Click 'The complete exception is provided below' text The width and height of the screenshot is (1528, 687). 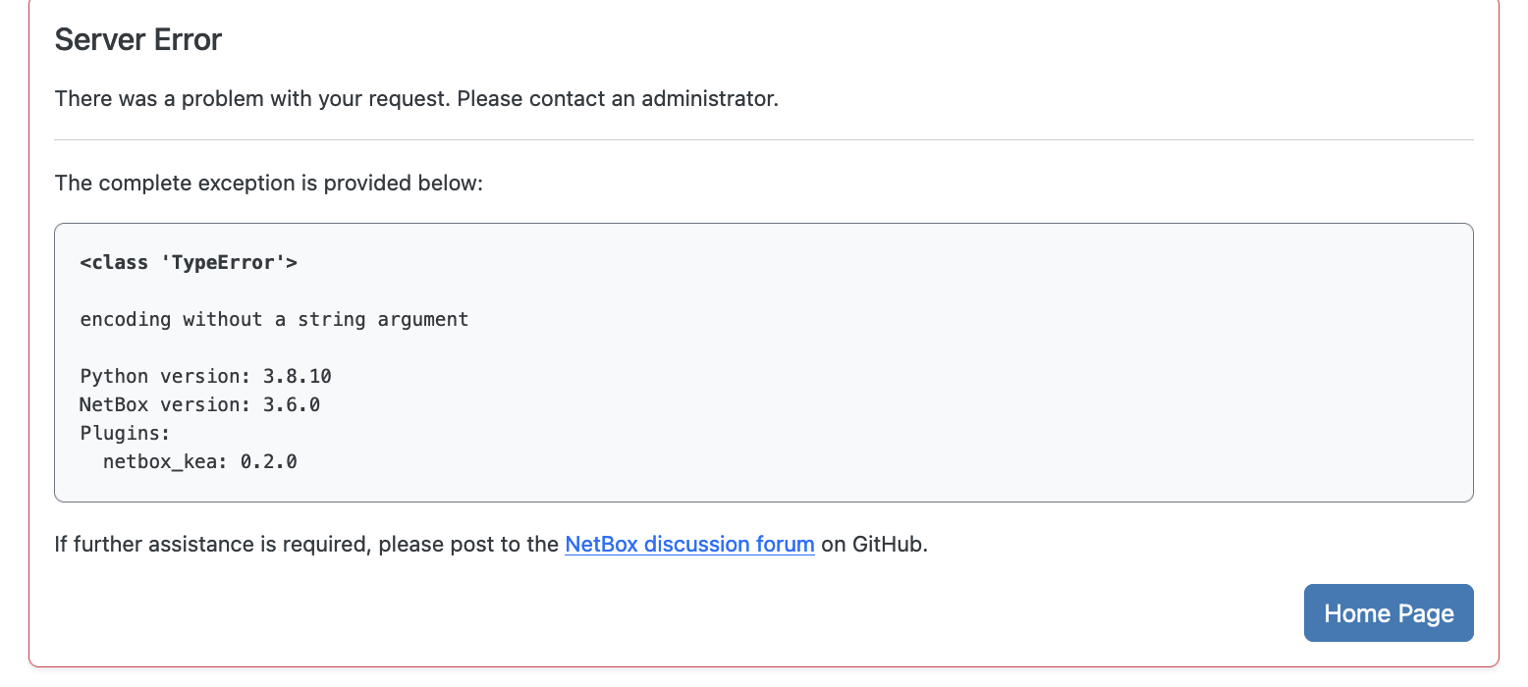coord(269,184)
